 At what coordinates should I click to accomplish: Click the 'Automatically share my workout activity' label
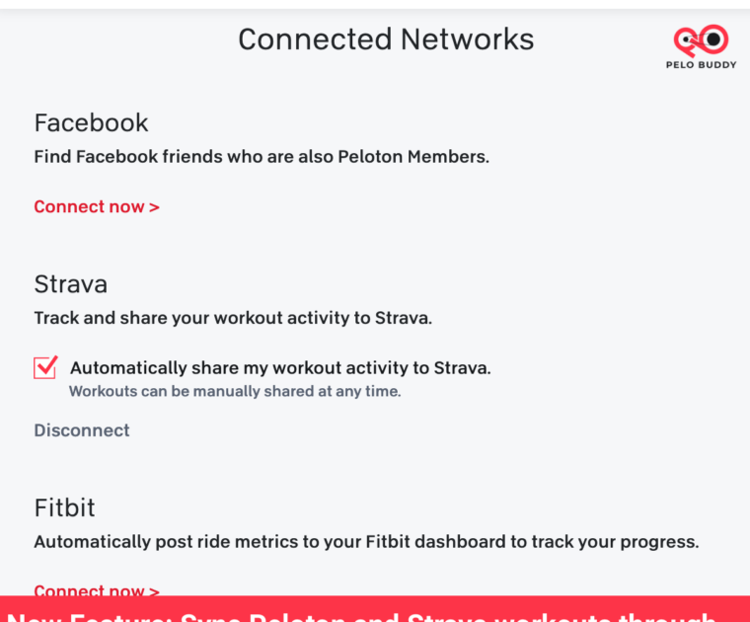pos(280,368)
